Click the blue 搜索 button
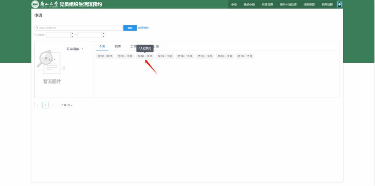The image size is (375, 186). [130, 28]
